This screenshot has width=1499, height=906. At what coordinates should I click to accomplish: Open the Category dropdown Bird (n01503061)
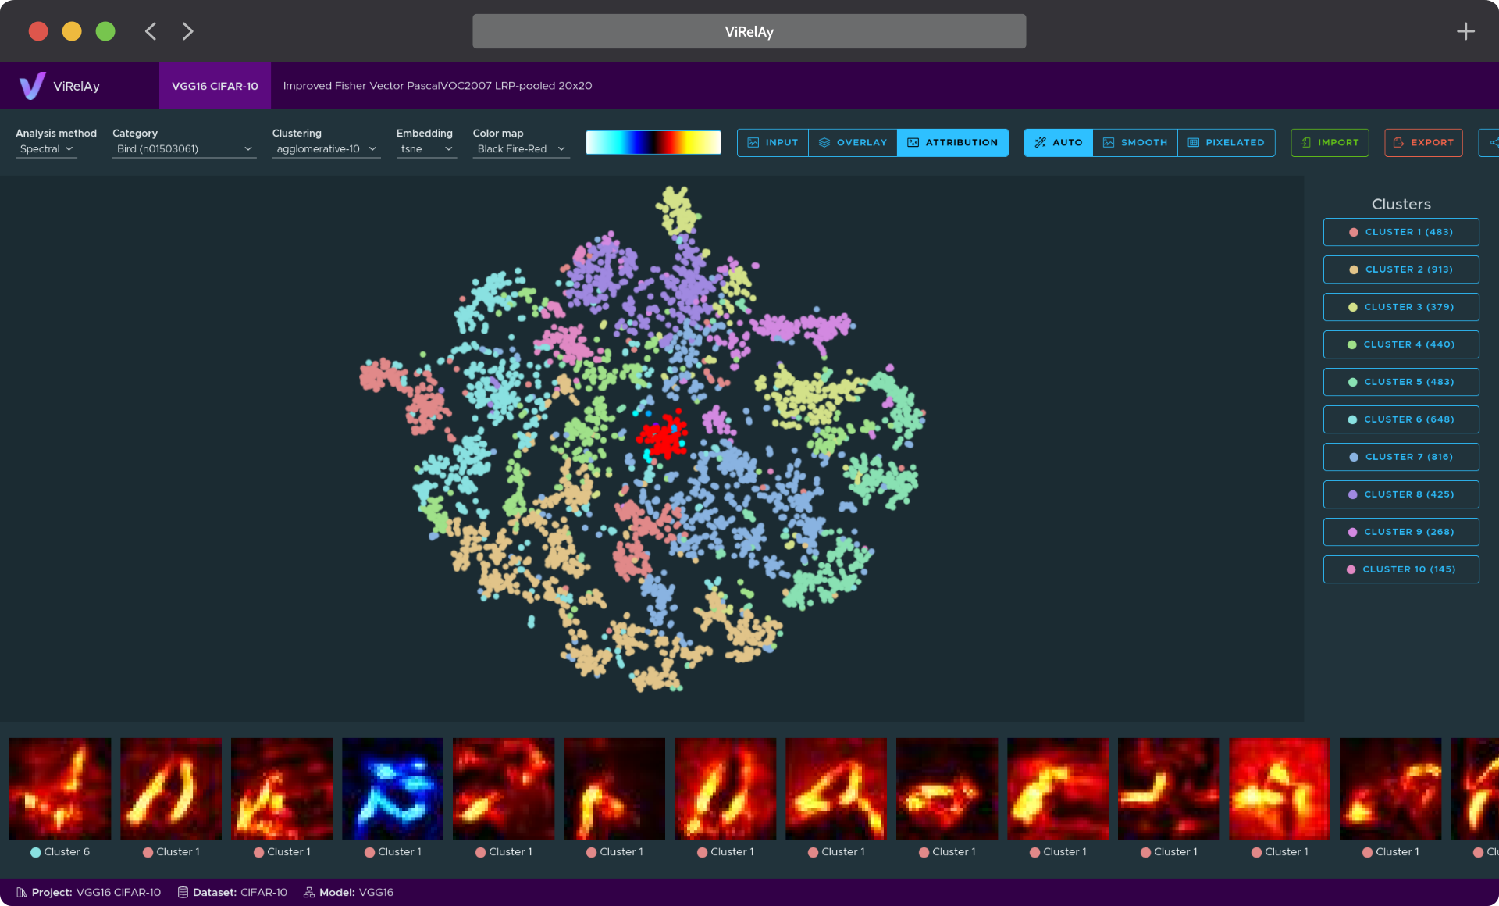pos(184,148)
